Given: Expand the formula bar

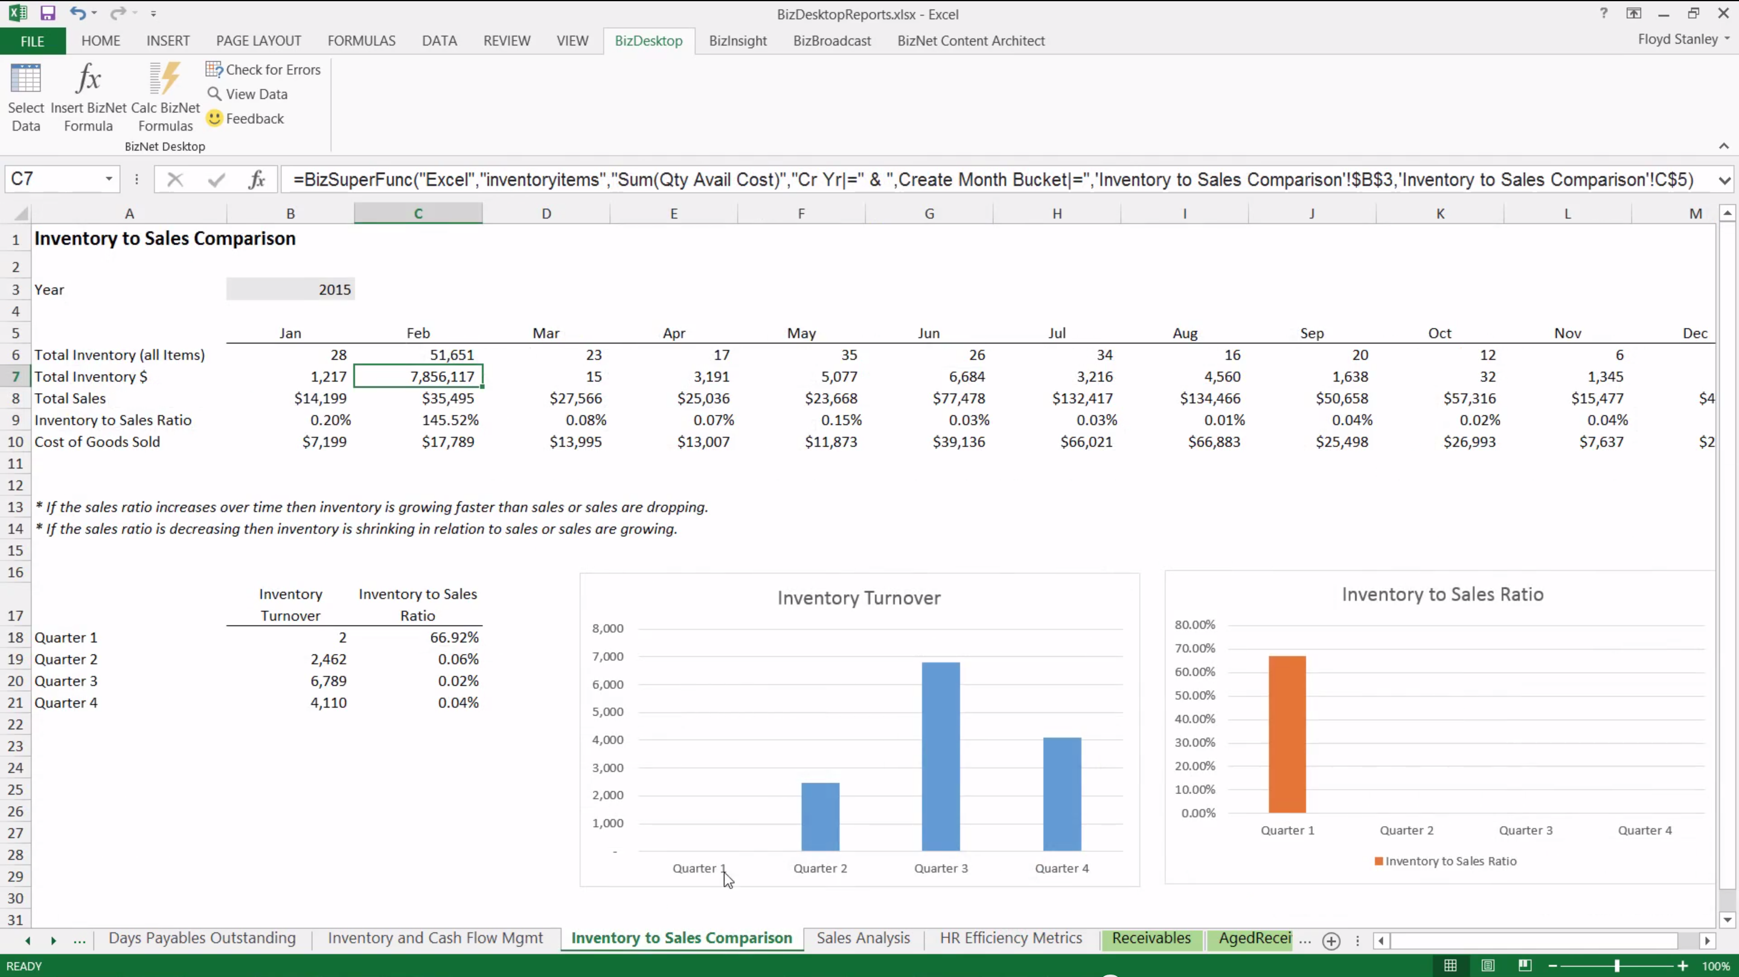Looking at the screenshot, I should (x=1724, y=181).
